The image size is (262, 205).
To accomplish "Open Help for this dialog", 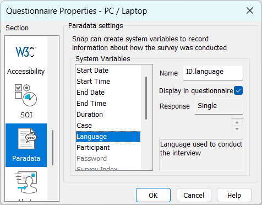I will pos(234,195).
